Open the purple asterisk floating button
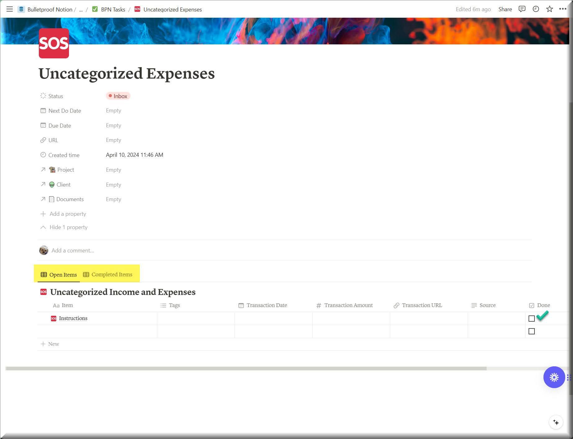Viewport: 573px width, 439px height. coord(554,377)
